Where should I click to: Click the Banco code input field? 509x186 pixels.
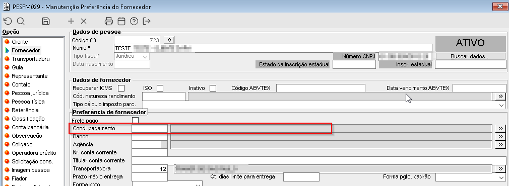[x=150, y=136]
